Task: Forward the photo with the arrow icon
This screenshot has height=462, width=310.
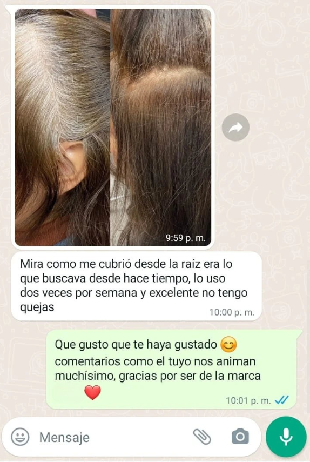Action: pos(235,128)
